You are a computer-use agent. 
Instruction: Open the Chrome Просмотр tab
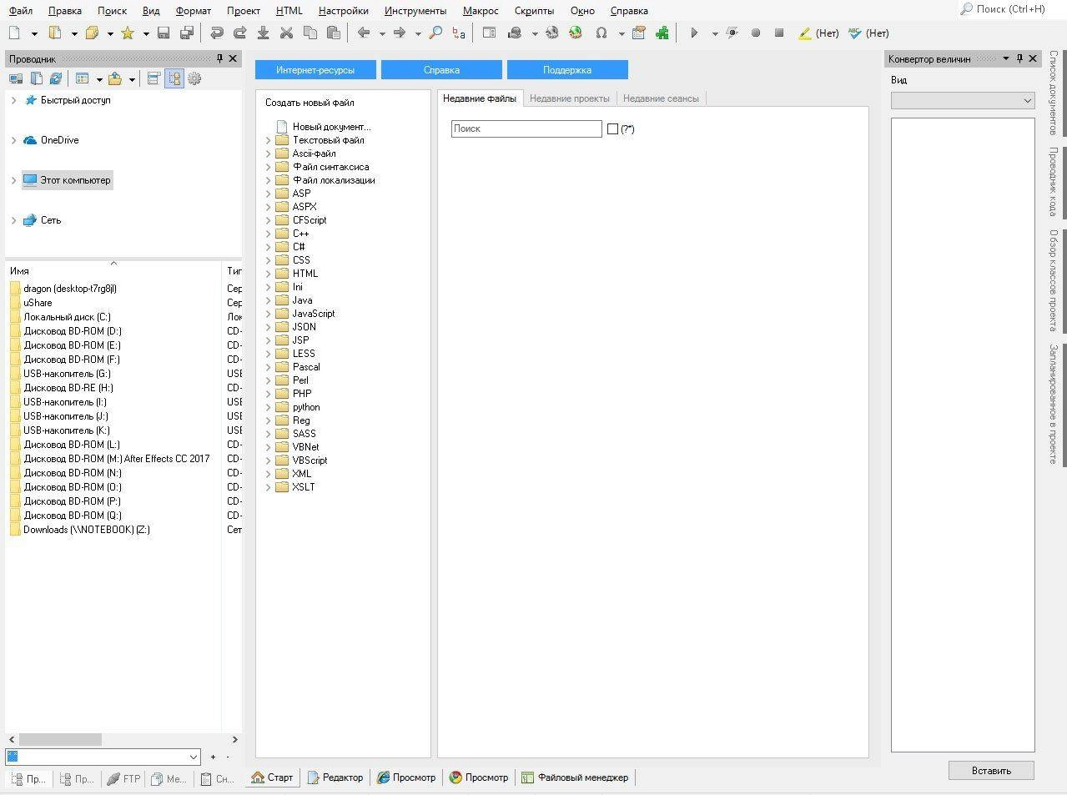[x=479, y=777]
